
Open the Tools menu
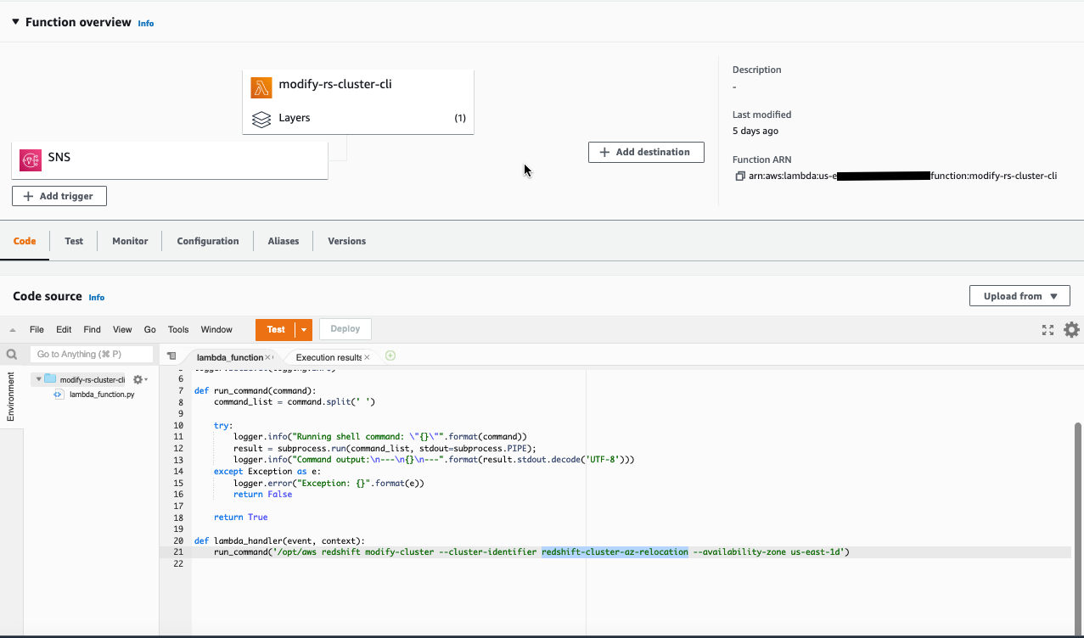point(178,329)
